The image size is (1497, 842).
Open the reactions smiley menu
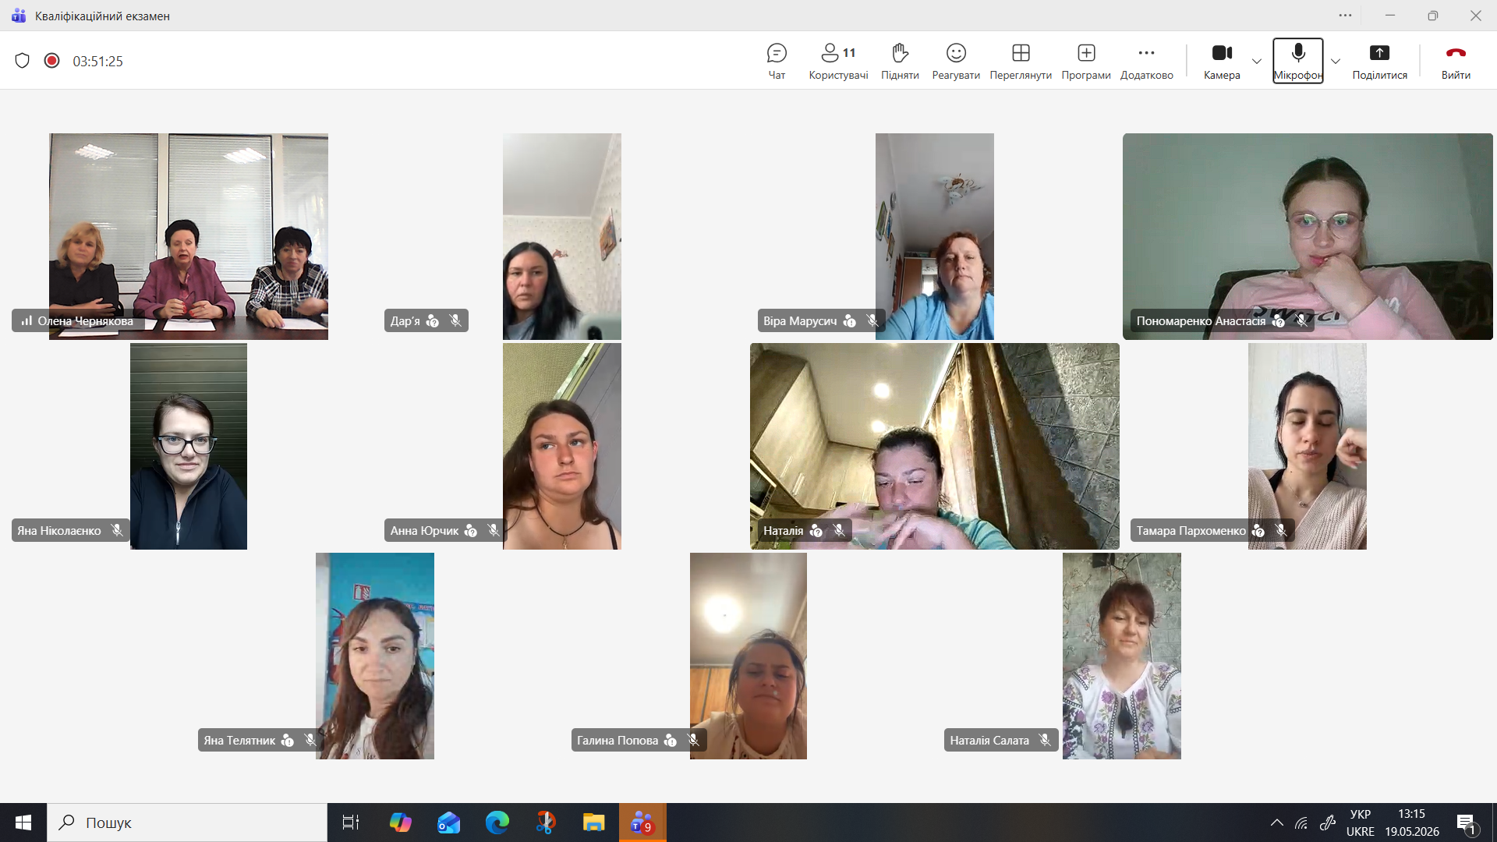(956, 61)
